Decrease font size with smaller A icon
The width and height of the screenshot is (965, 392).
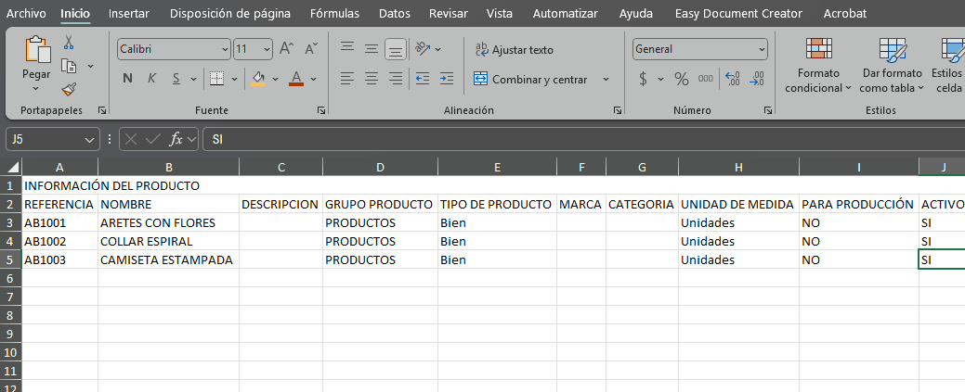point(311,48)
